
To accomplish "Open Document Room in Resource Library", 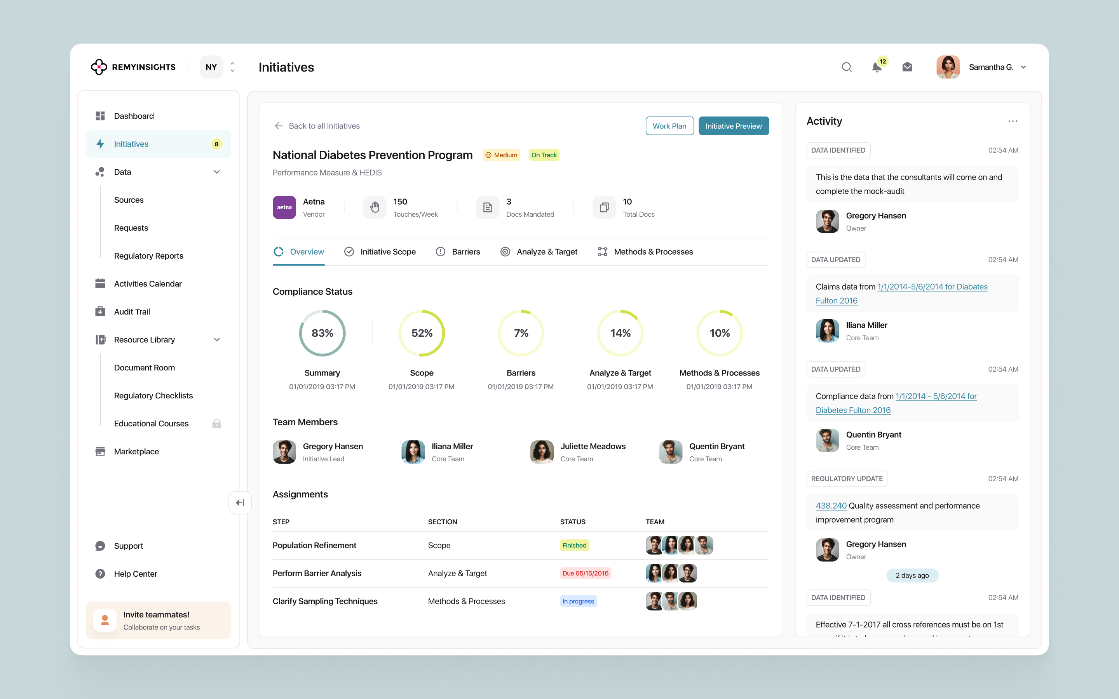I will point(144,367).
